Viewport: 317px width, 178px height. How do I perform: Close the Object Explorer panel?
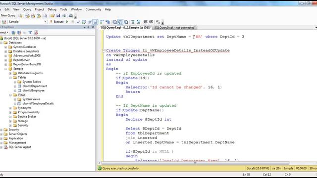coord(93,27)
